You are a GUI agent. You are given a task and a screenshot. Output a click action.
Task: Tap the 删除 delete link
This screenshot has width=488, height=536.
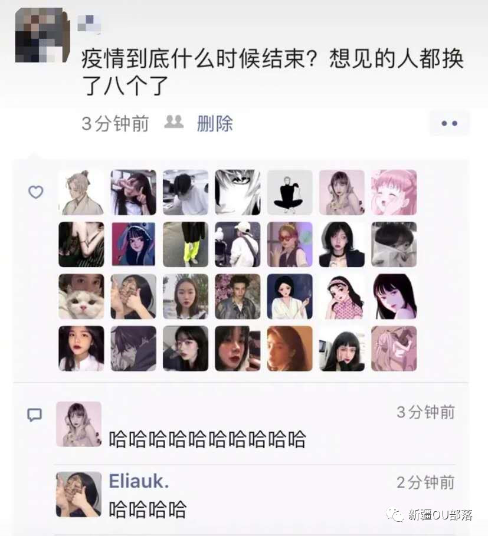(215, 123)
